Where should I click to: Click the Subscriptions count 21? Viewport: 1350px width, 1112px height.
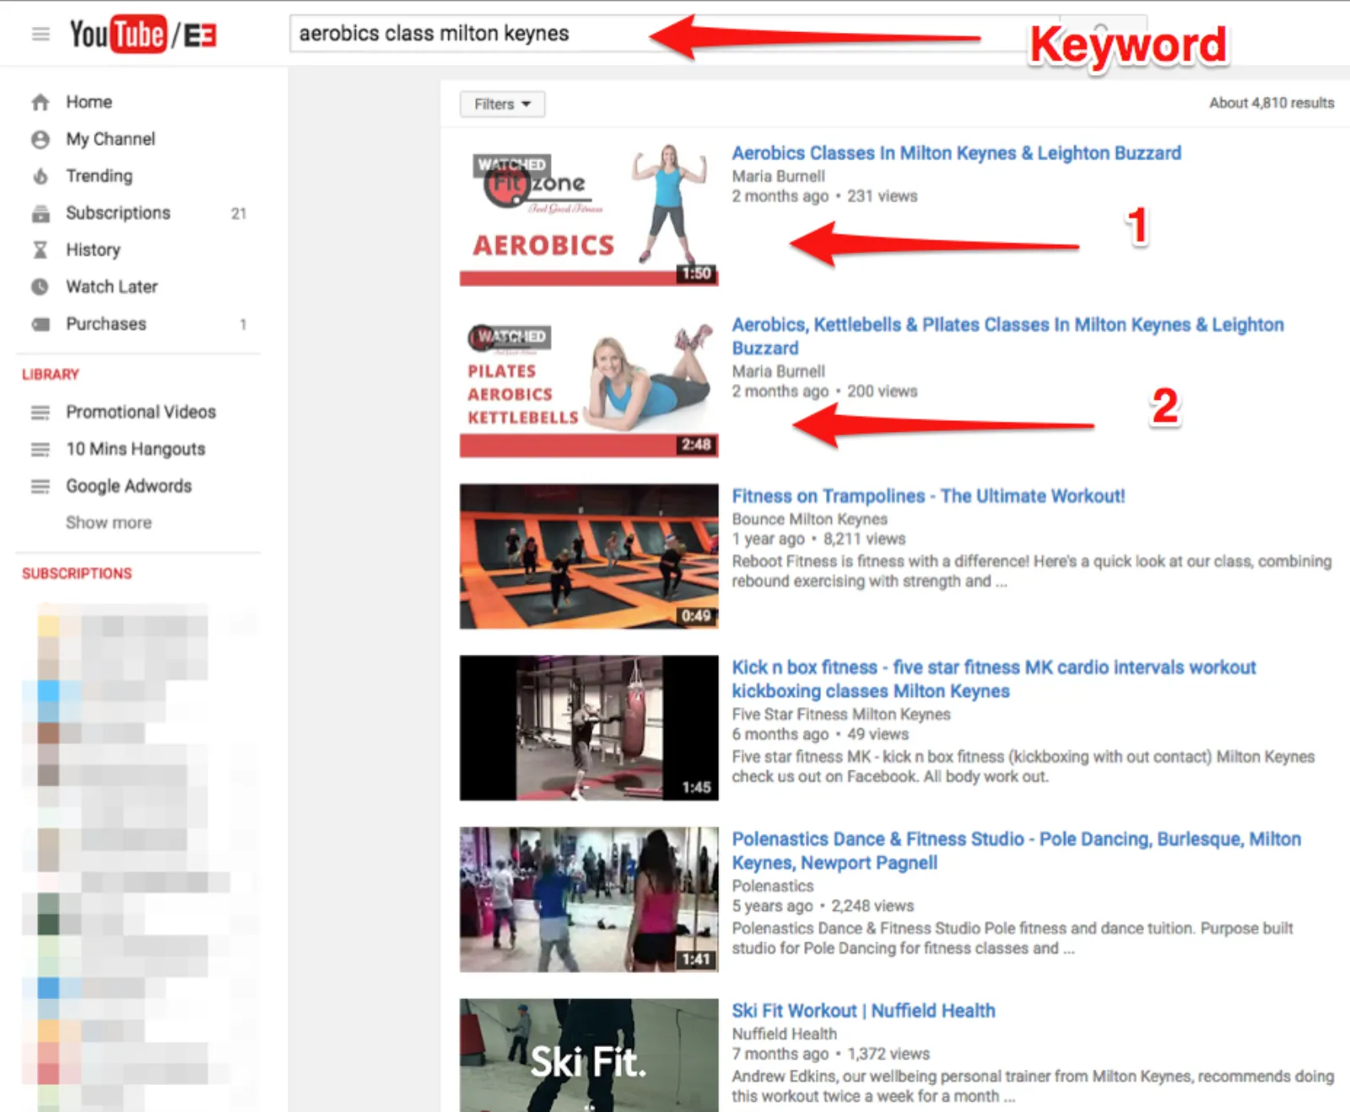coord(239,213)
